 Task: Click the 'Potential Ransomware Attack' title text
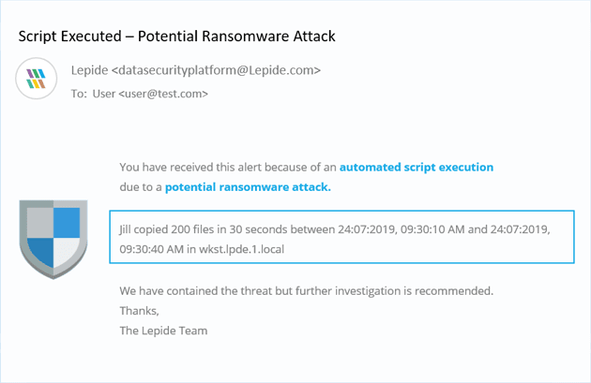coord(236,37)
